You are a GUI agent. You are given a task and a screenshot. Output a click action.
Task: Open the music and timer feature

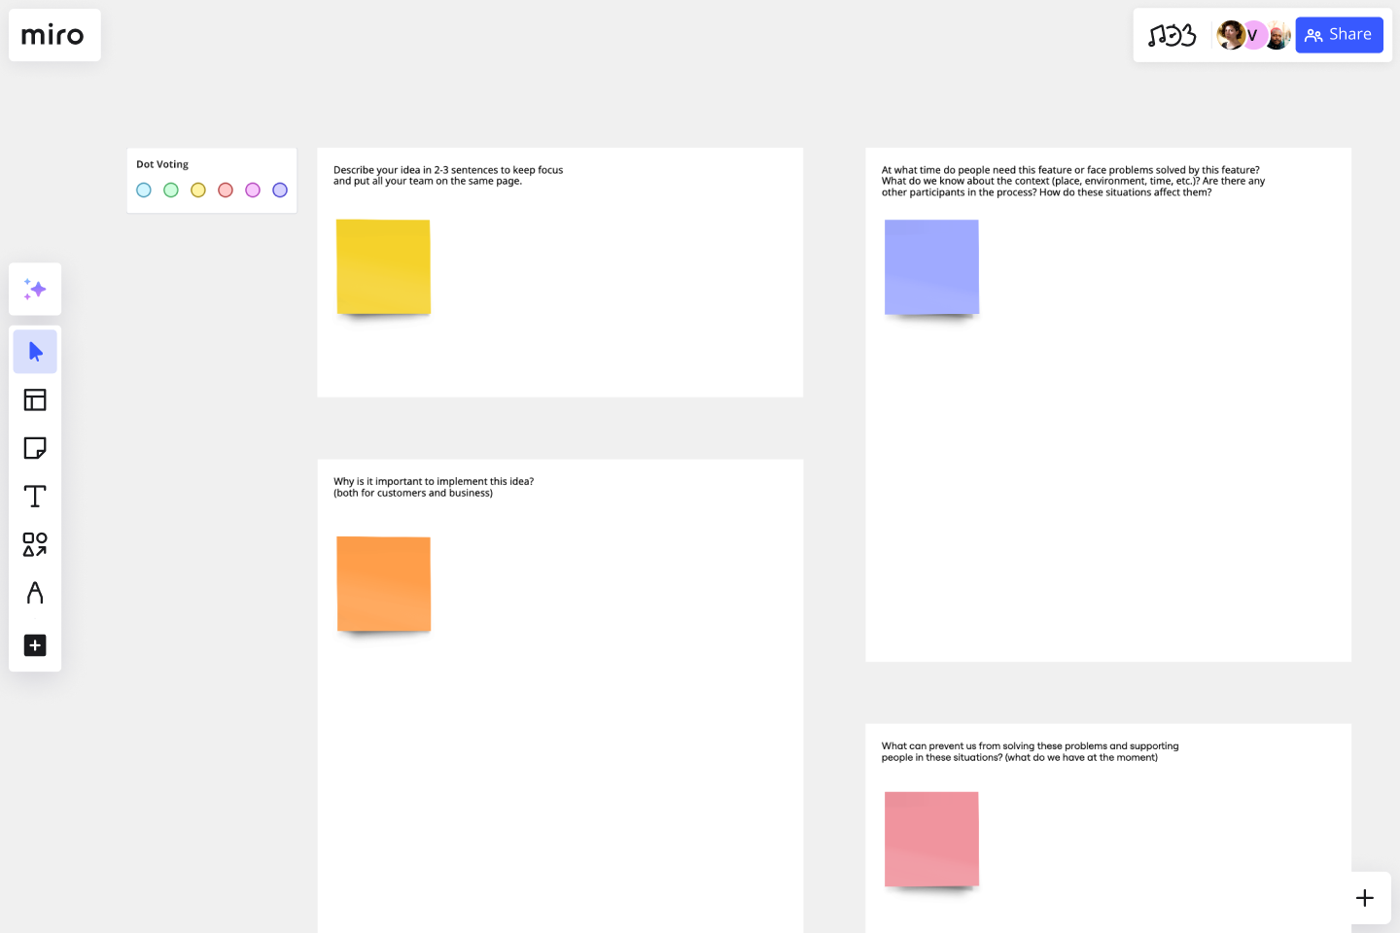pyautogui.click(x=1172, y=34)
